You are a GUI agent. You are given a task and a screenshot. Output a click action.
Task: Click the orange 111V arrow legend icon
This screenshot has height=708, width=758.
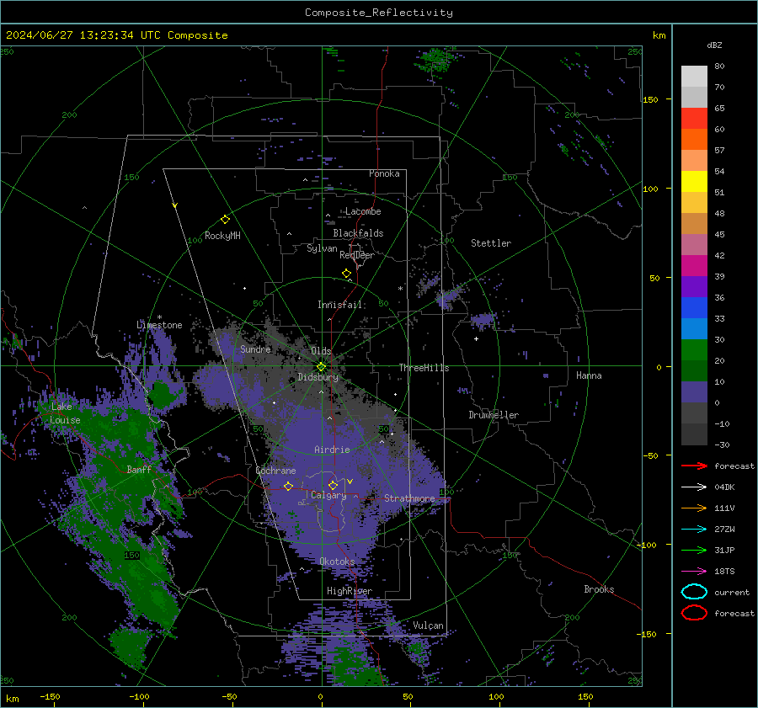[x=694, y=508]
